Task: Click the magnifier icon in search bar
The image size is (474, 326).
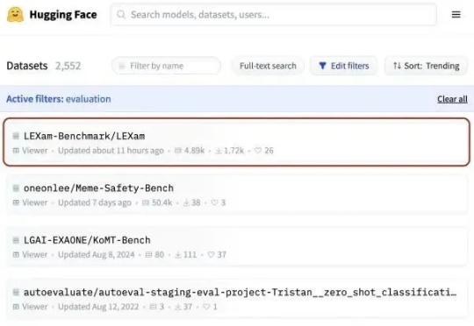Action: [x=121, y=15]
